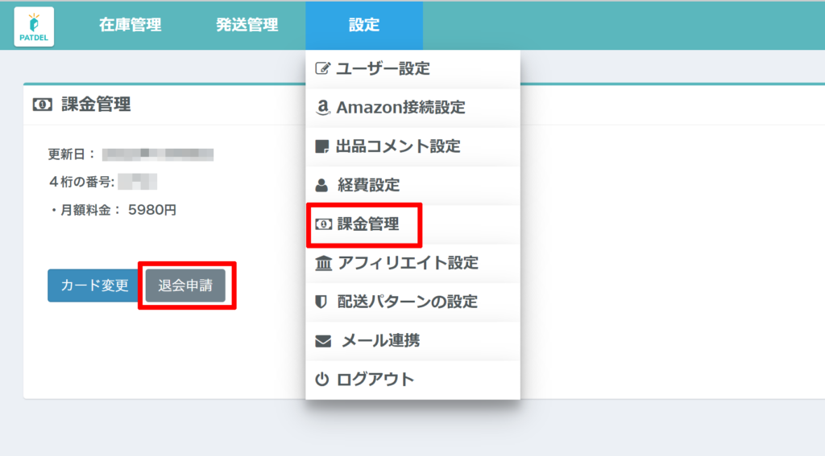The height and width of the screenshot is (456, 825).
Task: Open the 在庫管理 navigation menu
Action: pyautogui.click(x=130, y=26)
